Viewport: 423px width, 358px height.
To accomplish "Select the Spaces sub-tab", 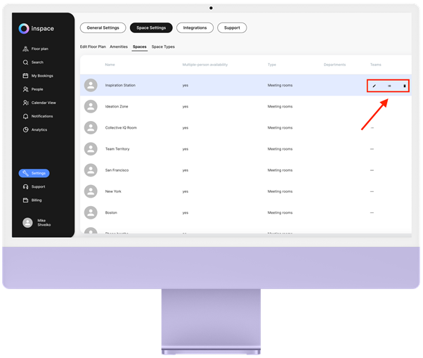I will (139, 47).
